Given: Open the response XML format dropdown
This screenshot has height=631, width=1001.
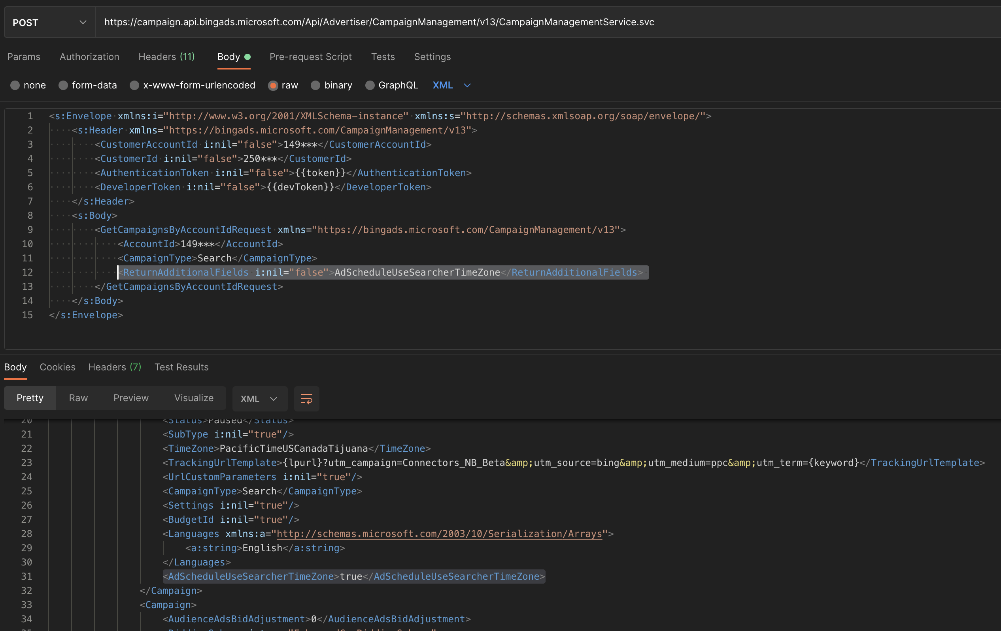Looking at the screenshot, I should point(259,398).
